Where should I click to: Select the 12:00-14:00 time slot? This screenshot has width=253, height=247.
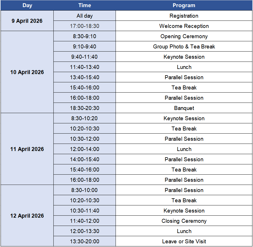[x=85, y=149]
